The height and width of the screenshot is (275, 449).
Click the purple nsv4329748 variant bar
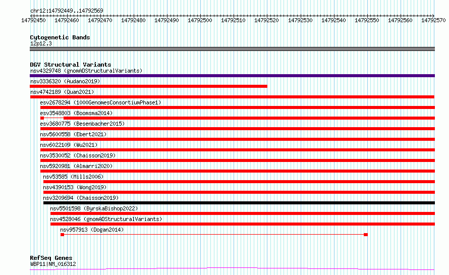[232, 76]
